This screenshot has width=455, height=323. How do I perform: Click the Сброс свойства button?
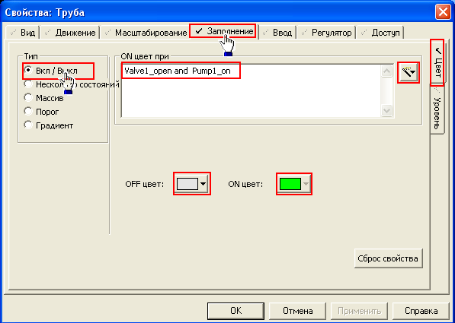388,258
